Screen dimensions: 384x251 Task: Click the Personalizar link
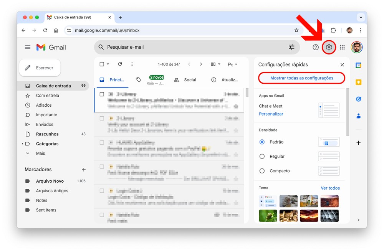[x=271, y=114]
